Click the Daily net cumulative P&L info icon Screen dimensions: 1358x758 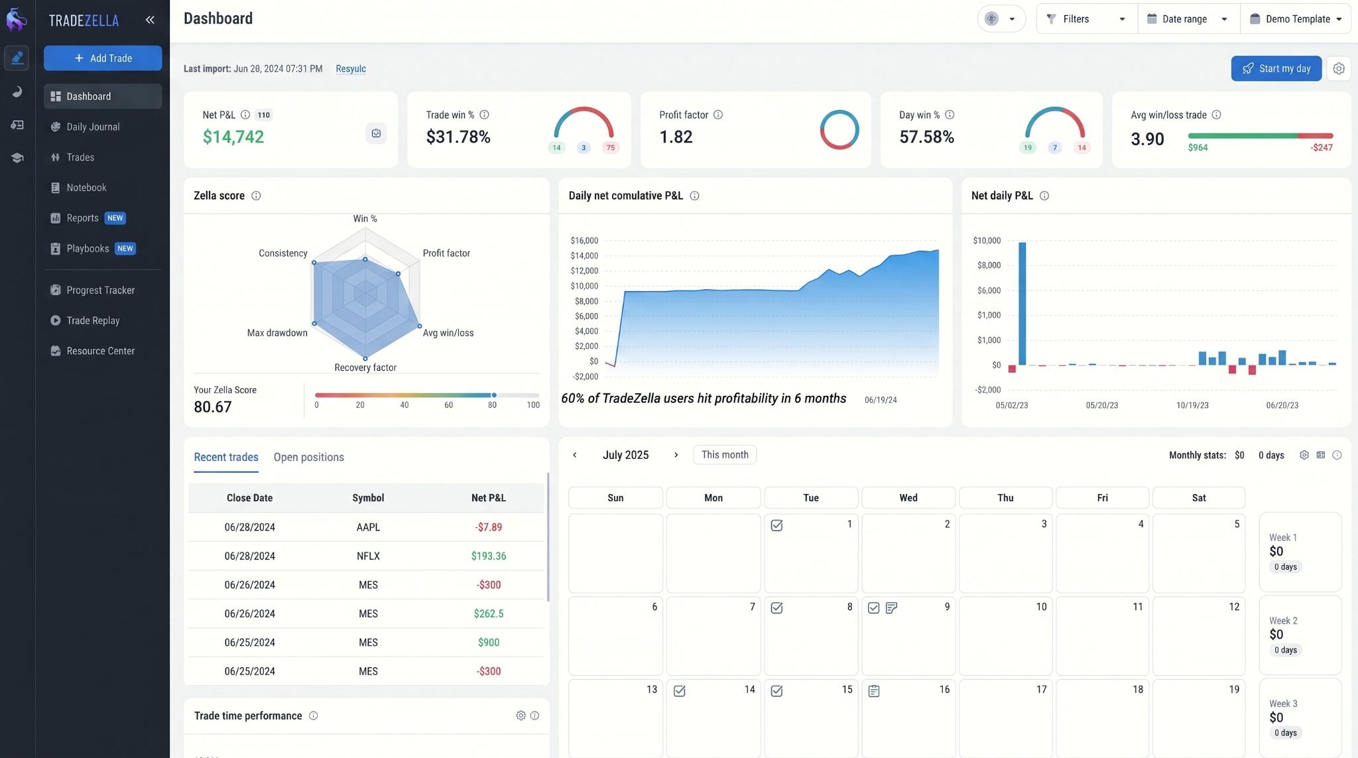(694, 196)
